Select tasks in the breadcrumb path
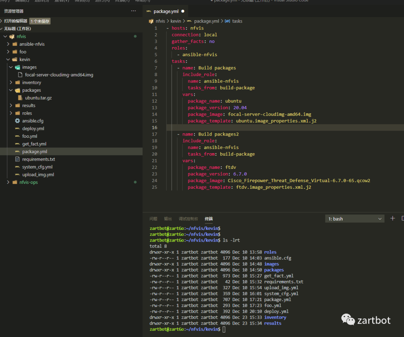This screenshot has width=404, height=337. click(237, 21)
